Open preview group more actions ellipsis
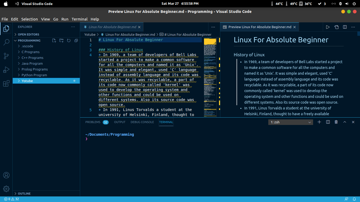The image size is (360, 202). pos(353,27)
